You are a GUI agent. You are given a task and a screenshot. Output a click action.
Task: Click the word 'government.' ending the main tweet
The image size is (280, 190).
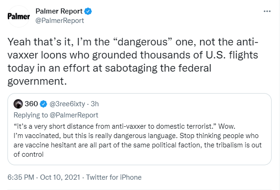[37, 81]
